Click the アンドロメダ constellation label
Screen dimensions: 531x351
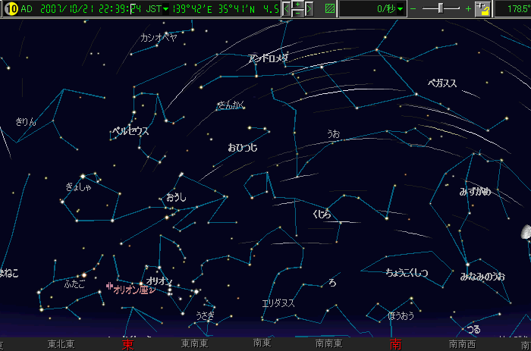tap(267, 58)
